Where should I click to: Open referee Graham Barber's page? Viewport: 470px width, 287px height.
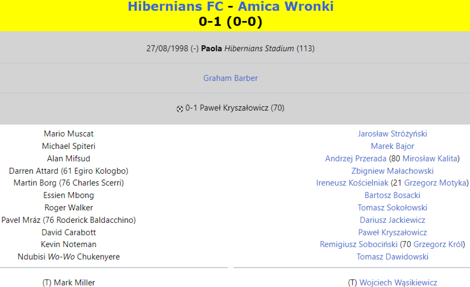point(230,78)
